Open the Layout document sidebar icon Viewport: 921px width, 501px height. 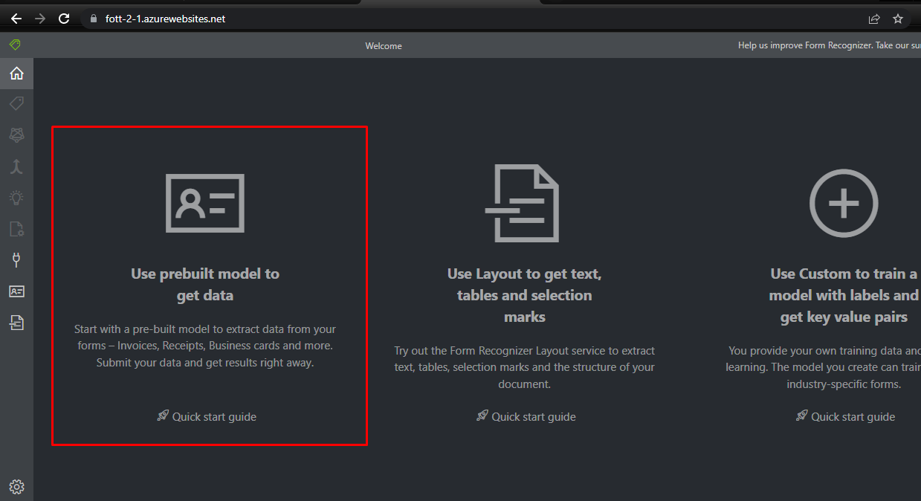tap(16, 322)
